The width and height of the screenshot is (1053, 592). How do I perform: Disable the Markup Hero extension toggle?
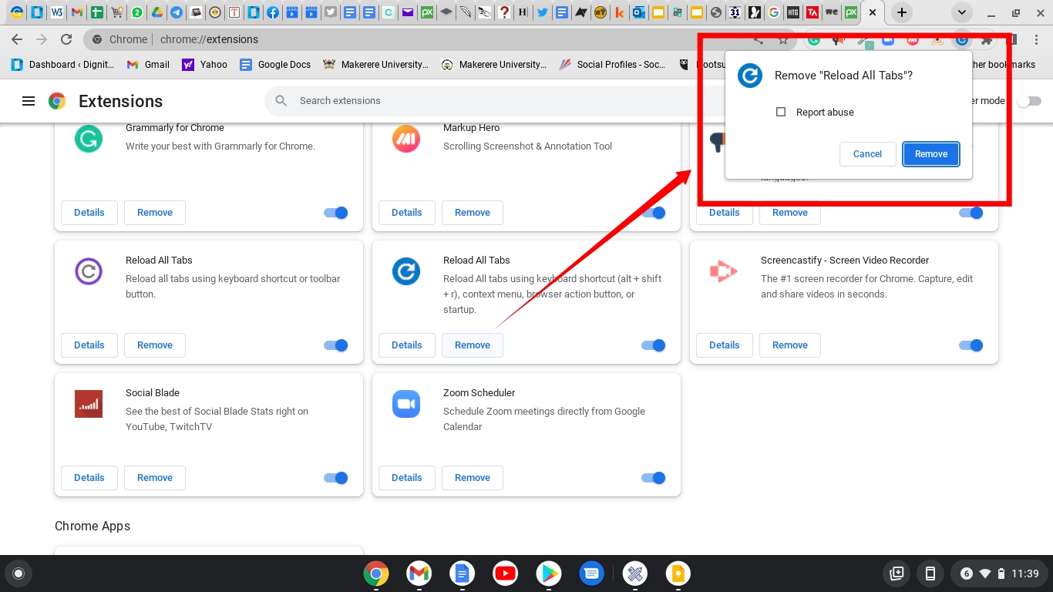point(654,213)
